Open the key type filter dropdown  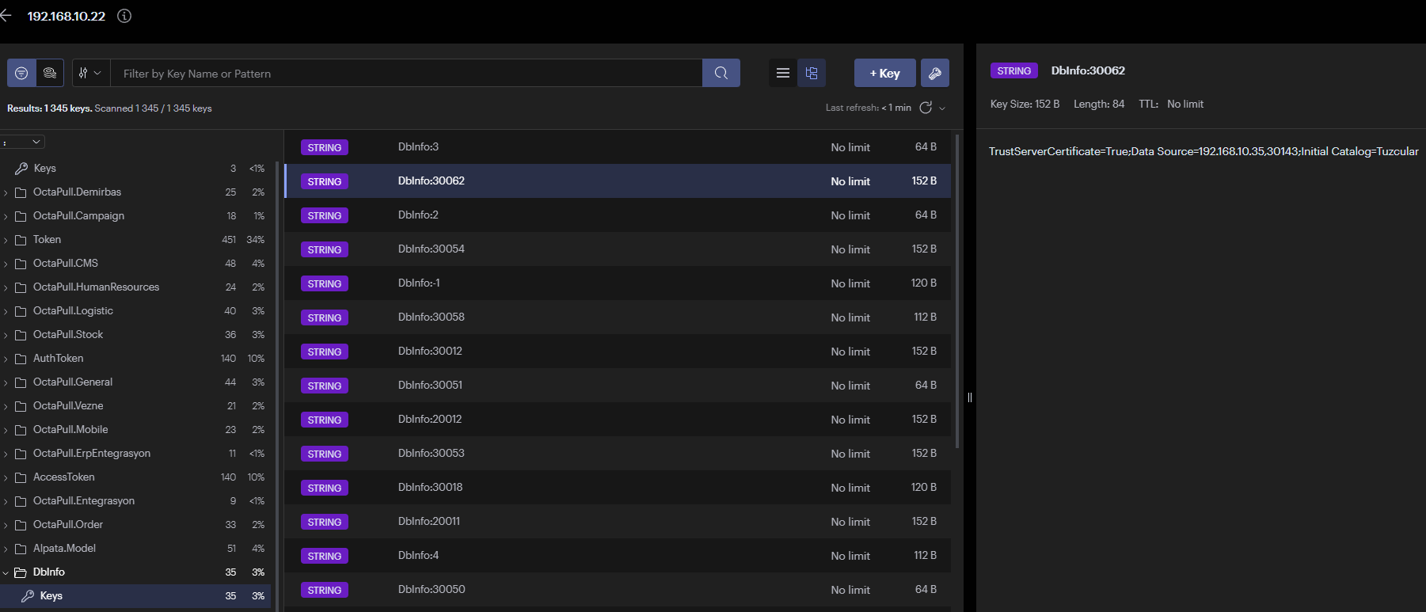click(90, 73)
